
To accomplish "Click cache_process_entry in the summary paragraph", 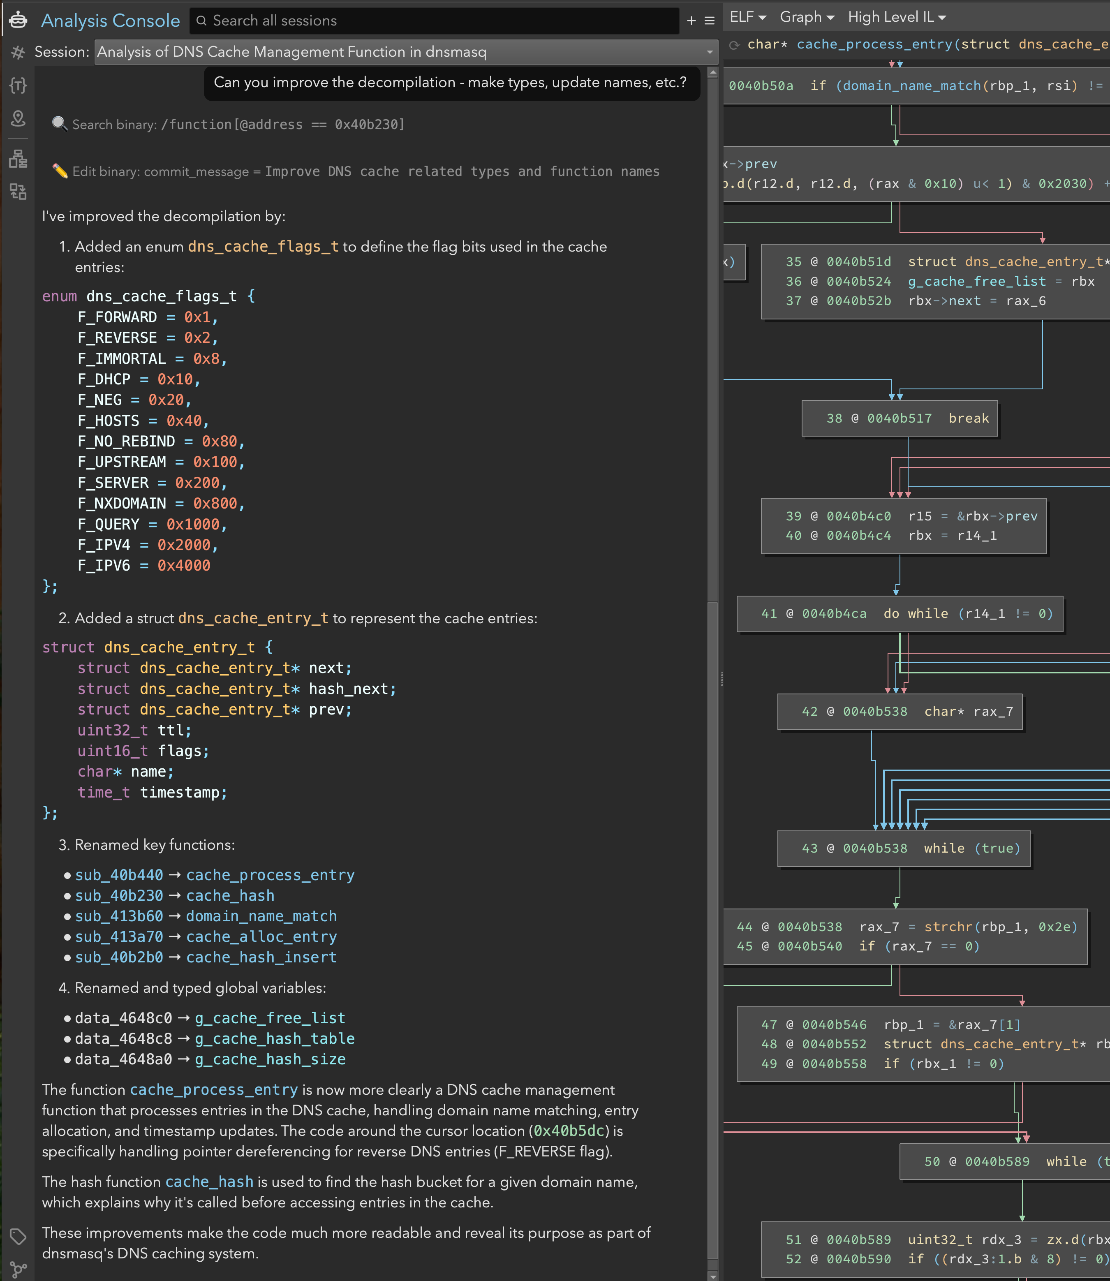I will click(x=214, y=1089).
